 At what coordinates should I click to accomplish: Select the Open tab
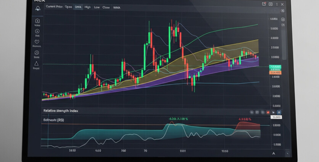(x=68, y=7)
